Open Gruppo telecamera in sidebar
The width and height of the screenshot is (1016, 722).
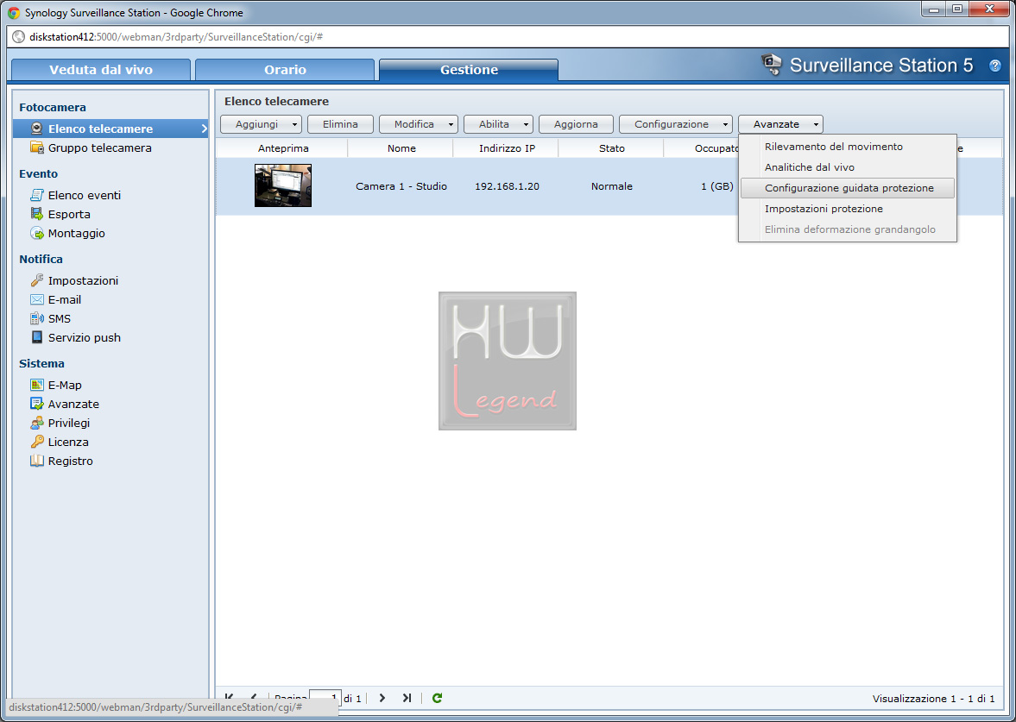pyautogui.click(x=100, y=148)
